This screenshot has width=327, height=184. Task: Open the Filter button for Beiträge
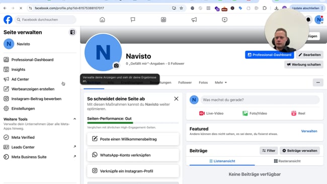[x=269, y=151]
